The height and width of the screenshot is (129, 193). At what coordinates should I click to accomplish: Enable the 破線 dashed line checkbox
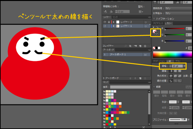pos(154,86)
